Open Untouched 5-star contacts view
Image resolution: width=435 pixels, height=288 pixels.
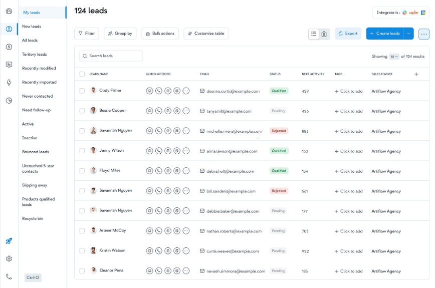[x=38, y=168]
